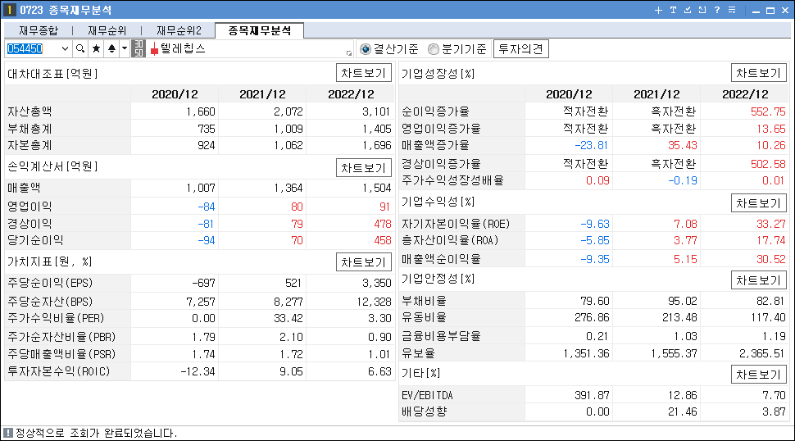Click 주가수익비율(PER) value 33.42
Image resolution: width=795 pixels, height=441 pixels.
point(290,318)
